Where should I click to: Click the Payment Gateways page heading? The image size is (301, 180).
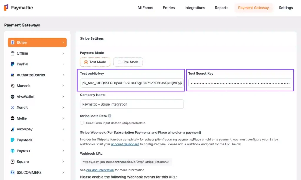tap(22, 25)
